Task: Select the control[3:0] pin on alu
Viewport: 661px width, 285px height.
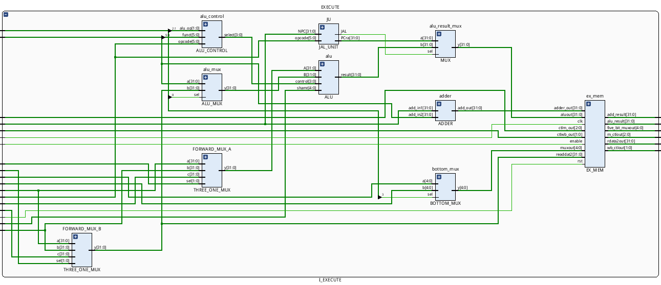Action: pyautogui.click(x=306, y=81)
